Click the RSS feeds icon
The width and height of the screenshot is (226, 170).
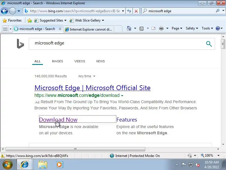(142, 29)
